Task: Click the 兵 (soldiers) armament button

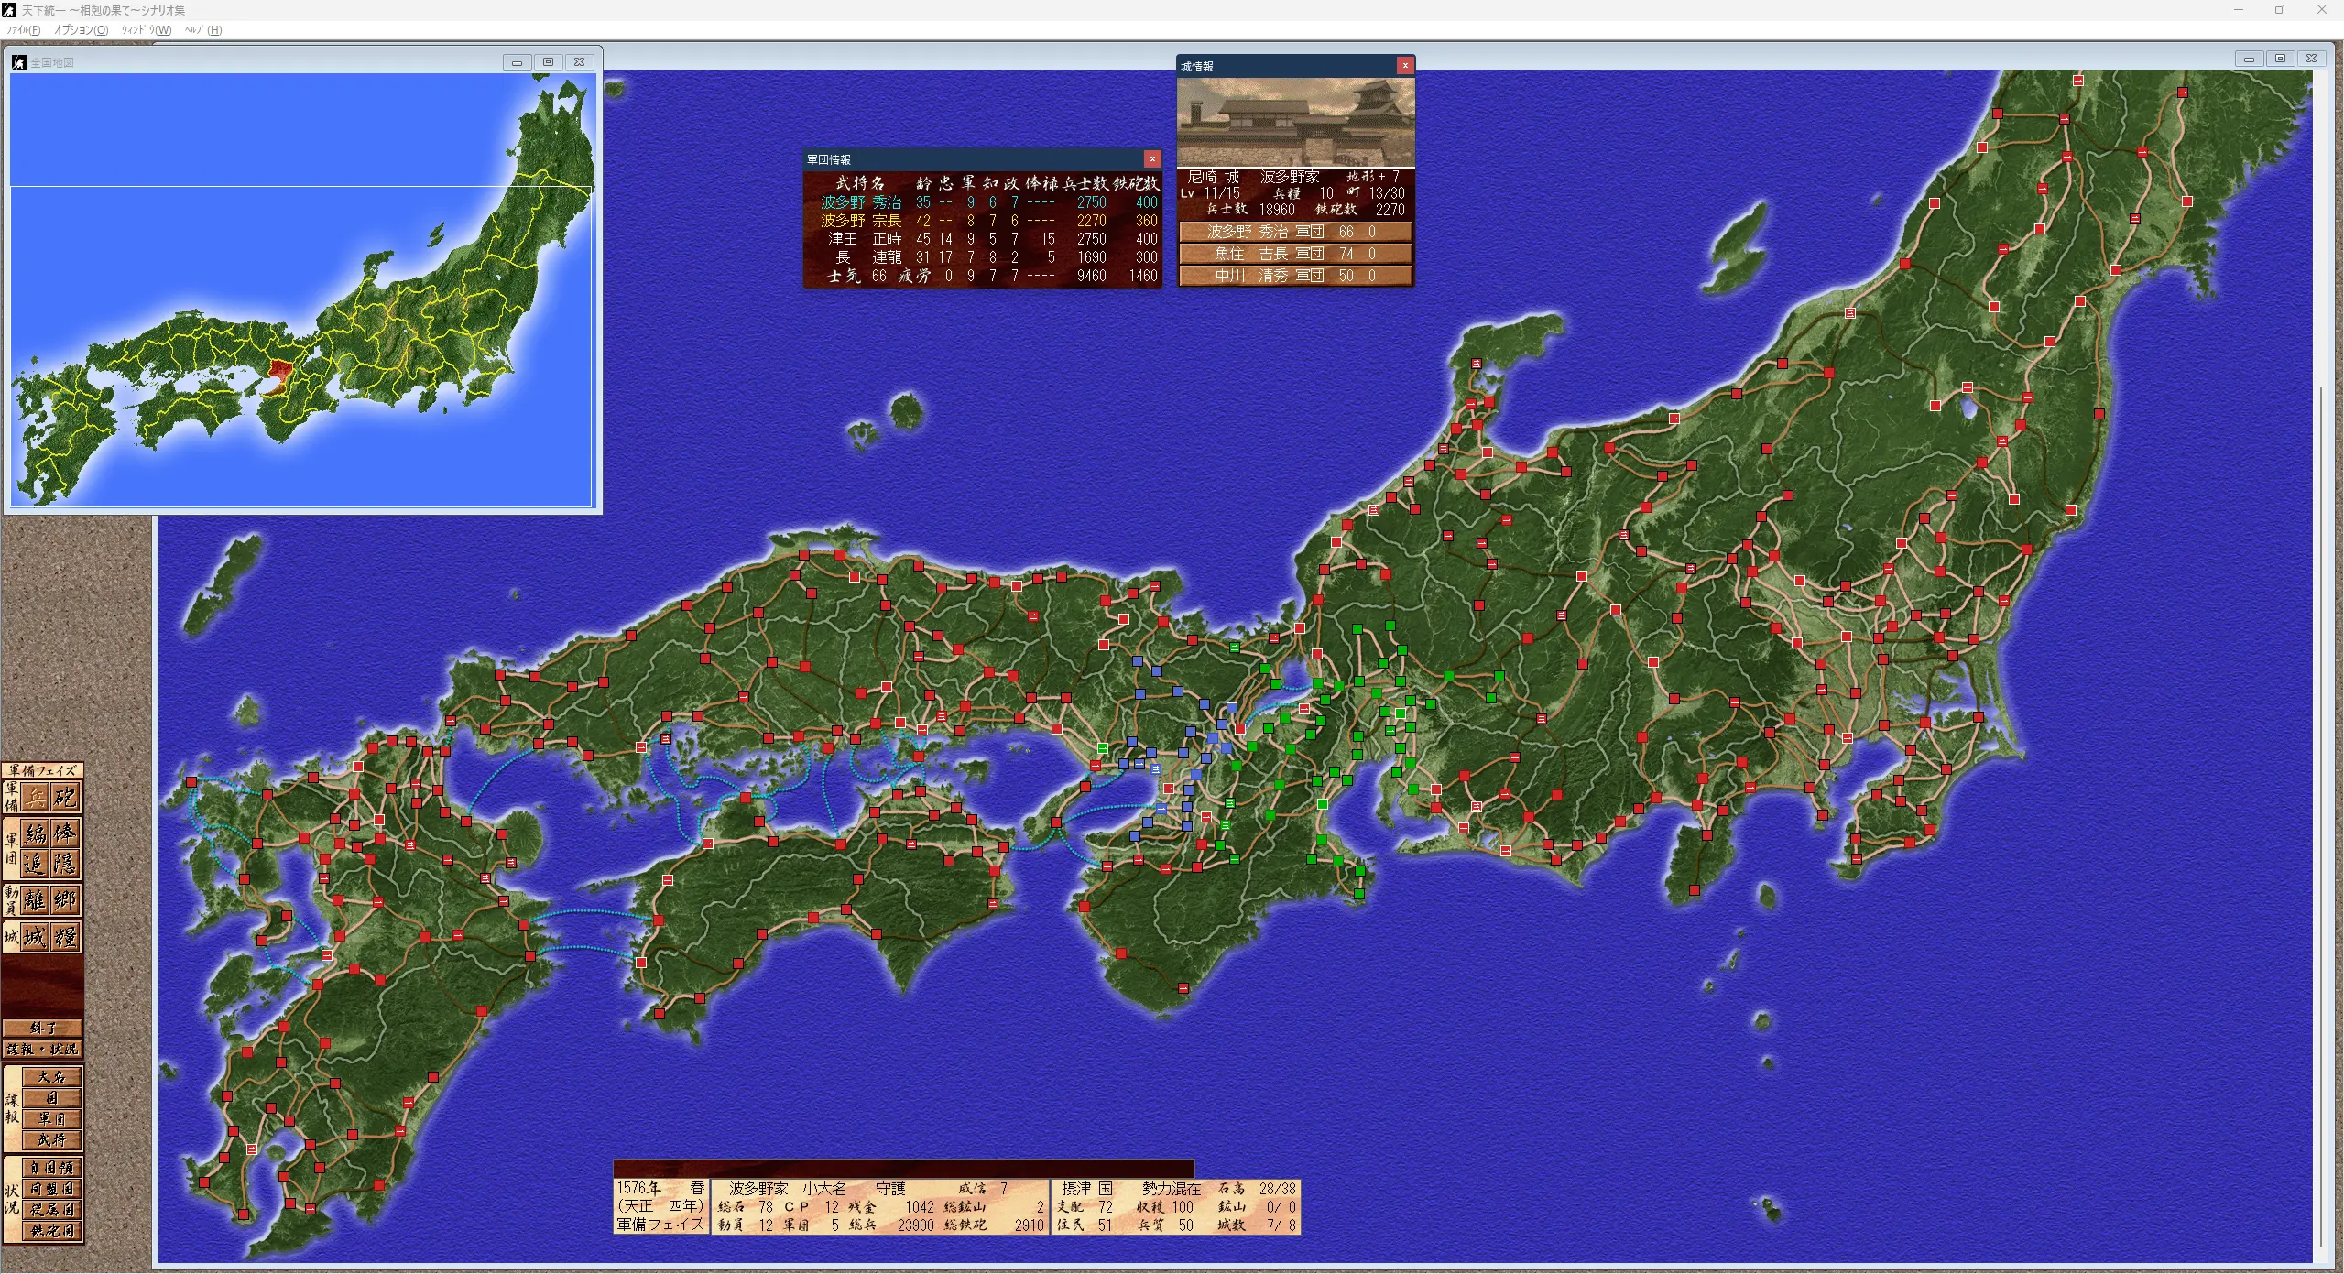Action: 36,798
